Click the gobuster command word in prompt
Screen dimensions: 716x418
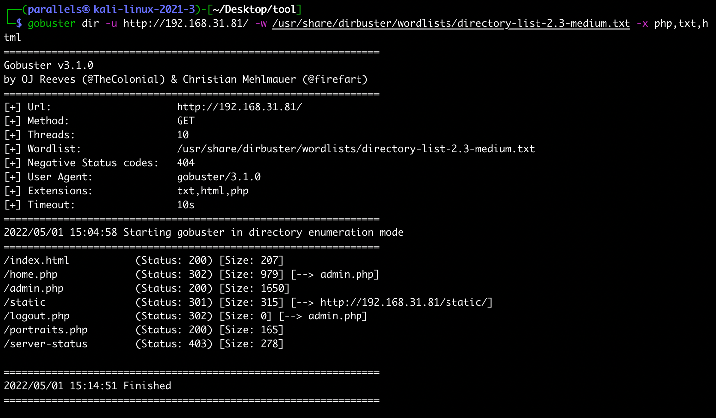[x=51, y=23]
